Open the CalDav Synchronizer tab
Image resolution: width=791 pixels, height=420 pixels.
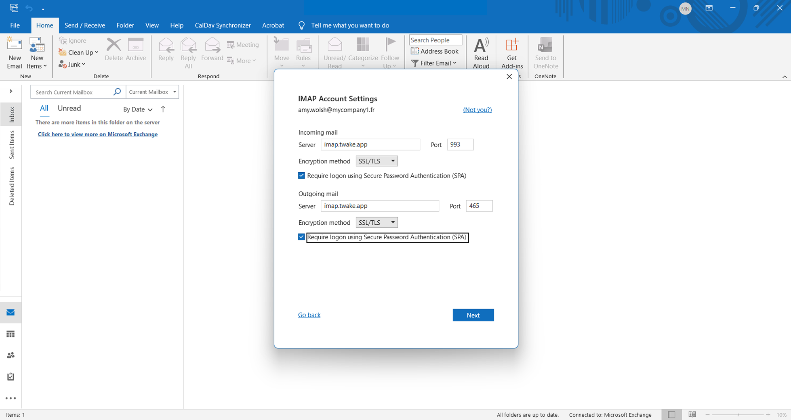(x=223, y=25)
